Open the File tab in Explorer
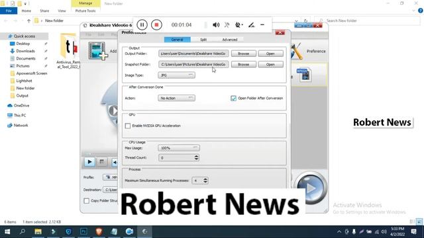The height and width of the screenshot is (238, 424). point(9,11)
